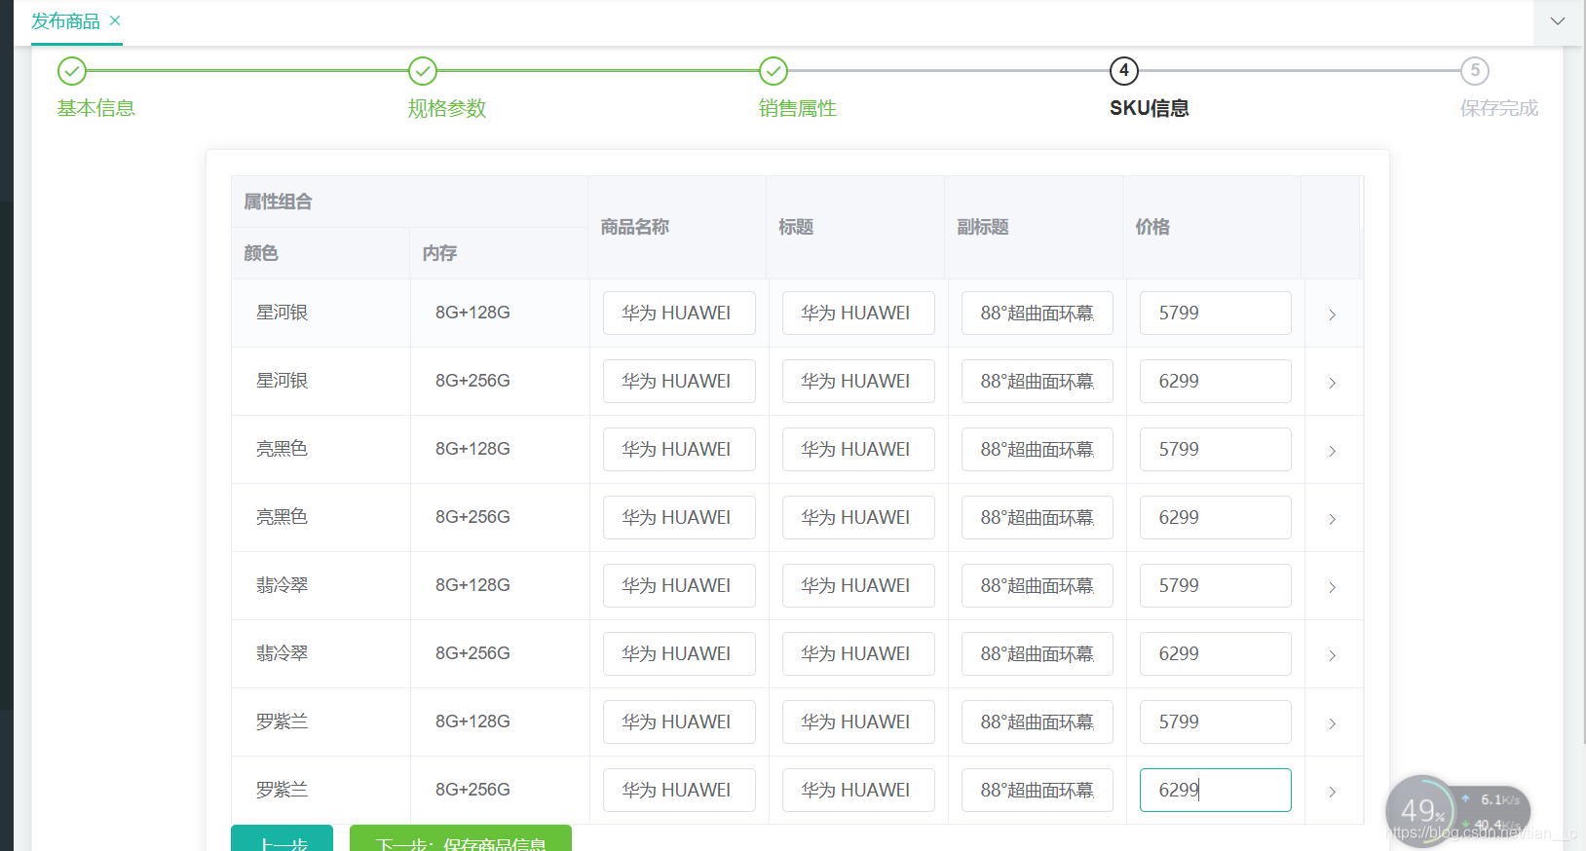This screenshot has width=1586, height=851.
Task: Click the 基本信息 step checkmark icon
Action: 72,71
